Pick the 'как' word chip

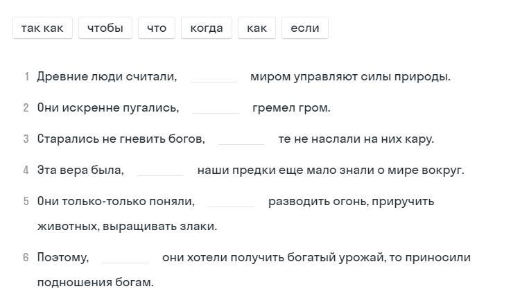pos(257,28)
